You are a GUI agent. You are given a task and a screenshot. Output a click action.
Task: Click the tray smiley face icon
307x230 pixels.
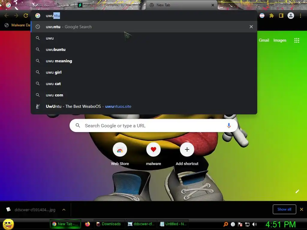point(233,224)
